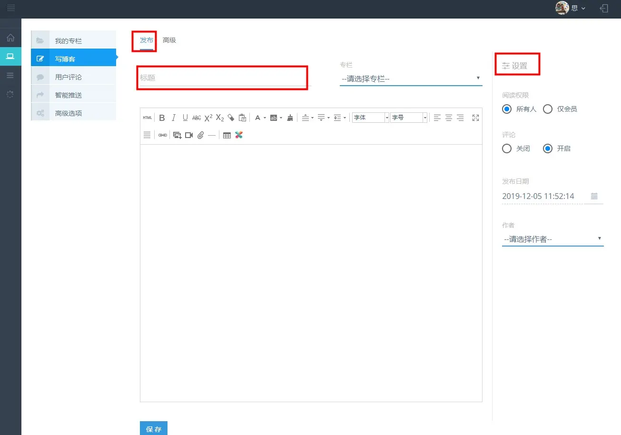This screenshot has width=621, height=435.
Task: Open 用户评论 in the sidebar menu
Action: (x=69, y=77)
